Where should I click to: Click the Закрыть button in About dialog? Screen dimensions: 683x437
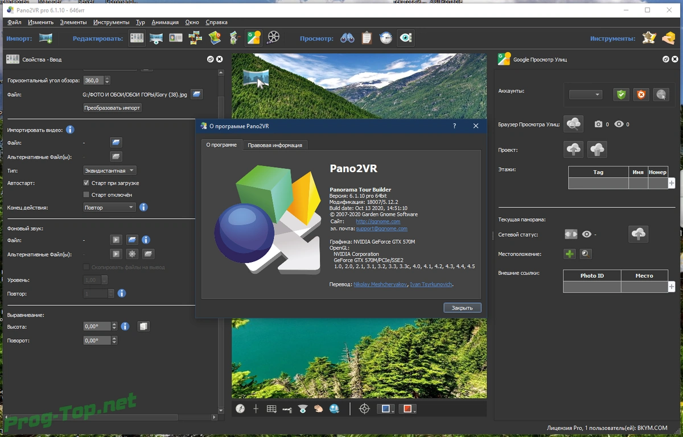pos(462,307)
